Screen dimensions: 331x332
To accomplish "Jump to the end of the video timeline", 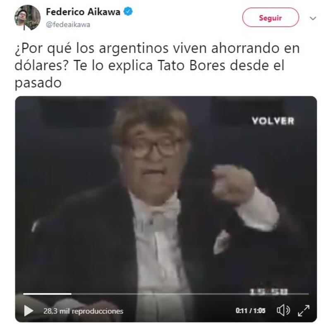I will [x=308, y=294].
